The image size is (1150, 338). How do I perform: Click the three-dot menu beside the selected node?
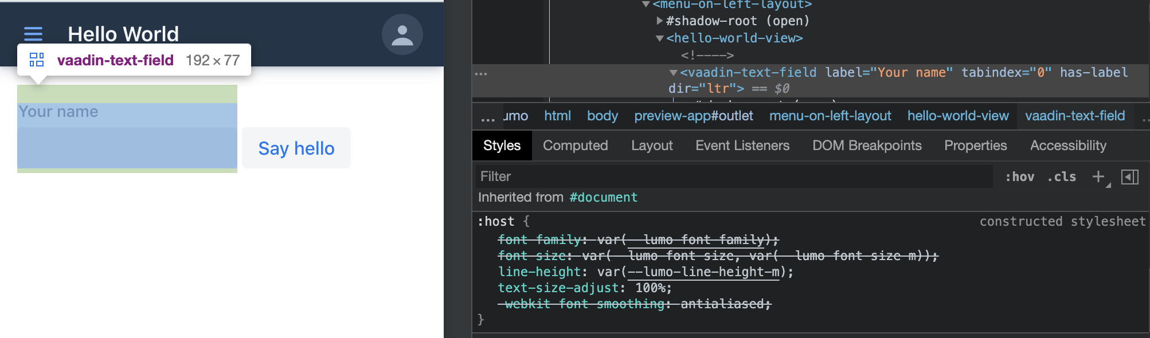coord(481,74)
